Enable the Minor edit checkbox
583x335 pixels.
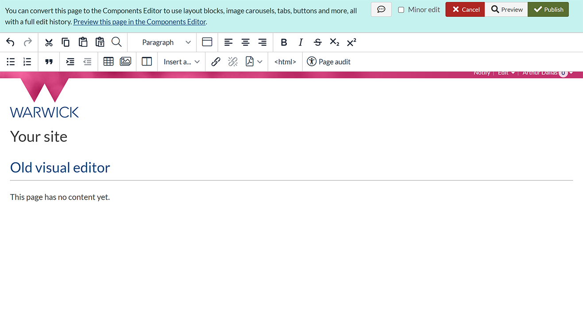tap(401, 10)
